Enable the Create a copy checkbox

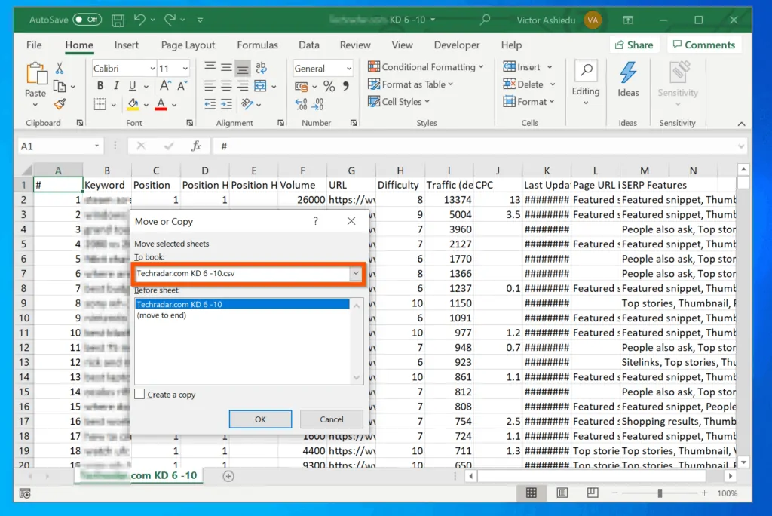(x=139, y=394)
